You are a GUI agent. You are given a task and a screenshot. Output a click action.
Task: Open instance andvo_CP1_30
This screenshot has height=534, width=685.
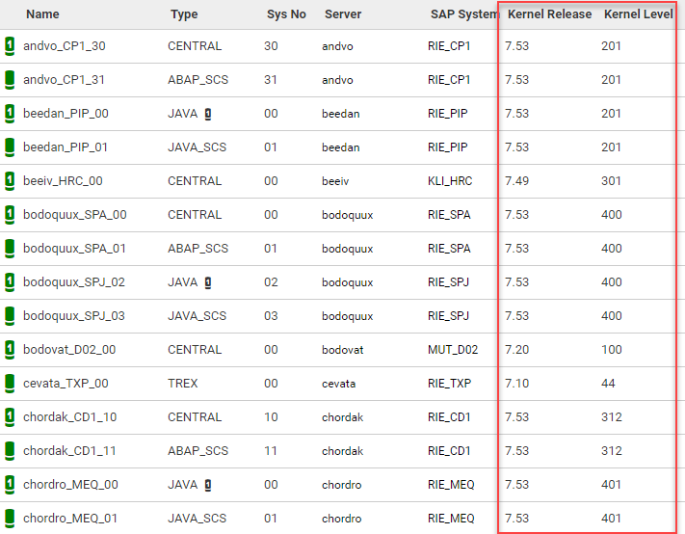(x=65, y=46)
